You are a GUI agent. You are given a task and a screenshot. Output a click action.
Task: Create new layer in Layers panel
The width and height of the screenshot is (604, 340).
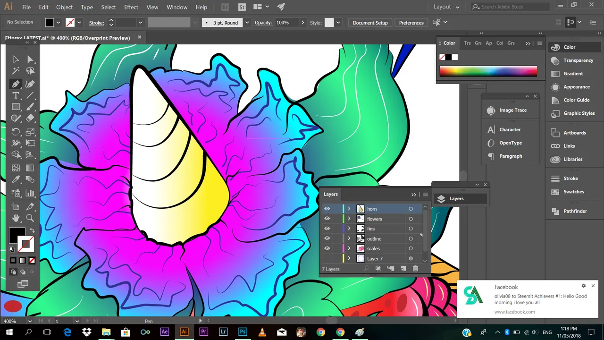click(403, 269)
